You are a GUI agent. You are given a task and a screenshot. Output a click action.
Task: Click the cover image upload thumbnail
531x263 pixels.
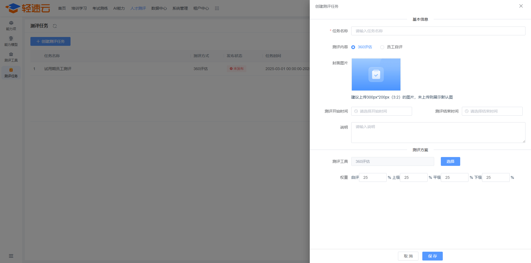[376, 75]
